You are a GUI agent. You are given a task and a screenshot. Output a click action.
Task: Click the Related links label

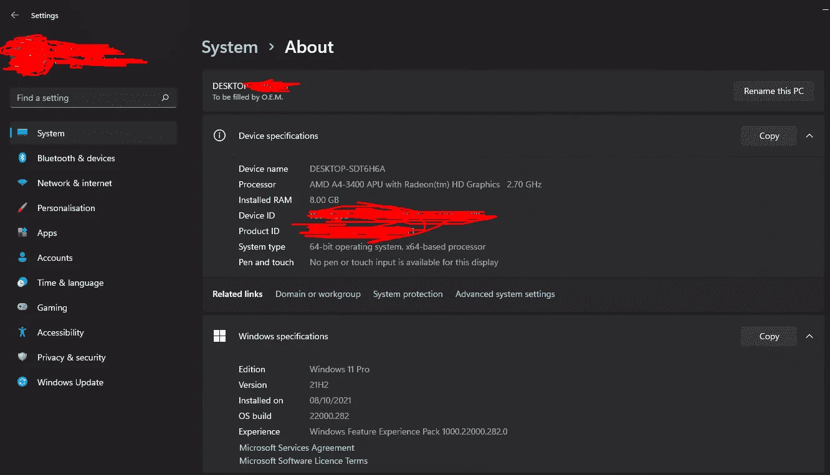[237, 294]
